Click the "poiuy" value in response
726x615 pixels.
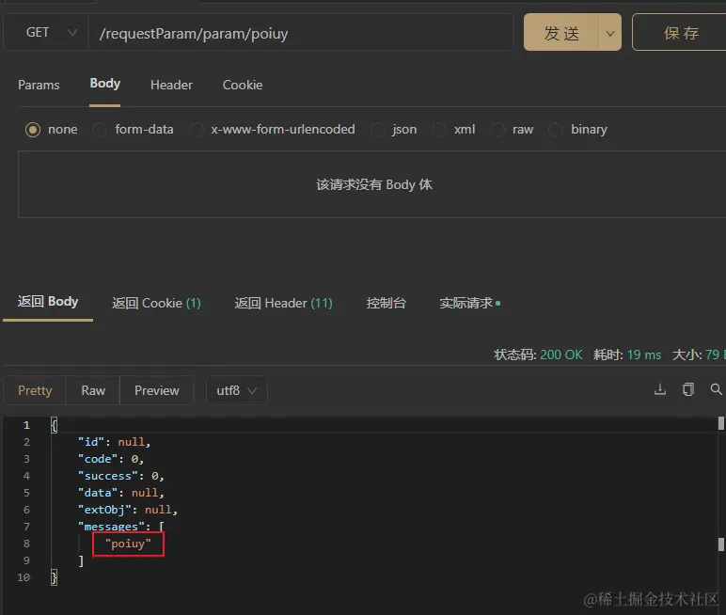pyautogui.click(x=128, y=544)
